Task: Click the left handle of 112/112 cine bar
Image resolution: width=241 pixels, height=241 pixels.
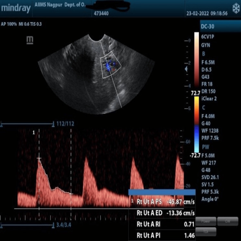Action: point(1,124)
